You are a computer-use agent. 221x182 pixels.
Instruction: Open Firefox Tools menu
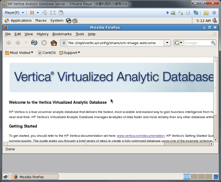pos(80,34)
